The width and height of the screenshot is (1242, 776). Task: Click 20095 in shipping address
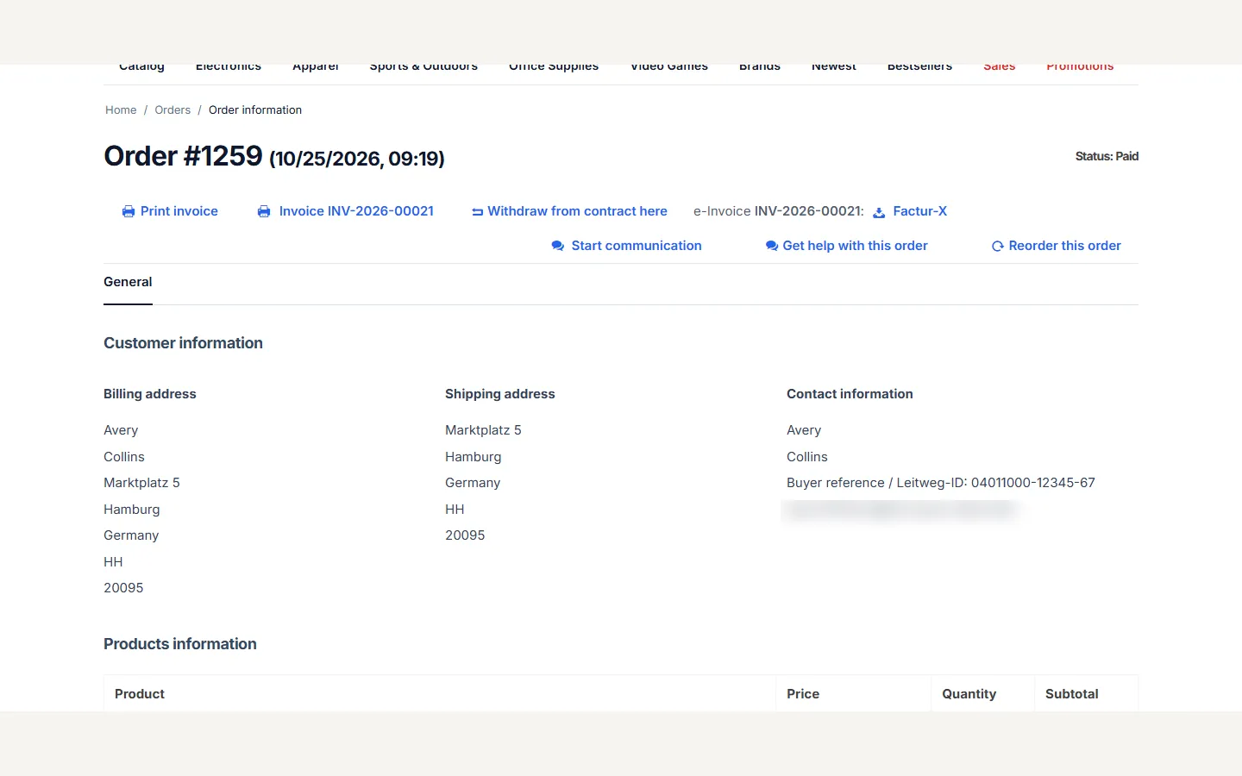[465, 535]
